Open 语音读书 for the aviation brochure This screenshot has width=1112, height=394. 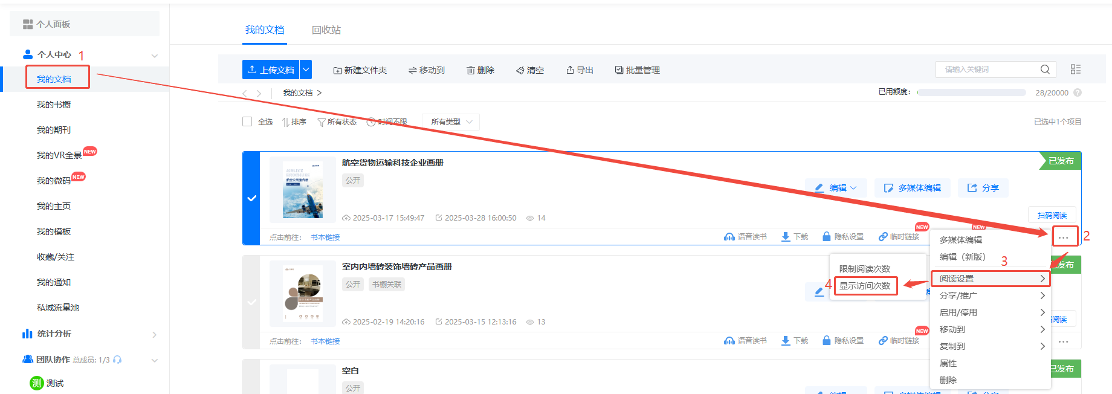pyautogui.click(x=745, y=237)
